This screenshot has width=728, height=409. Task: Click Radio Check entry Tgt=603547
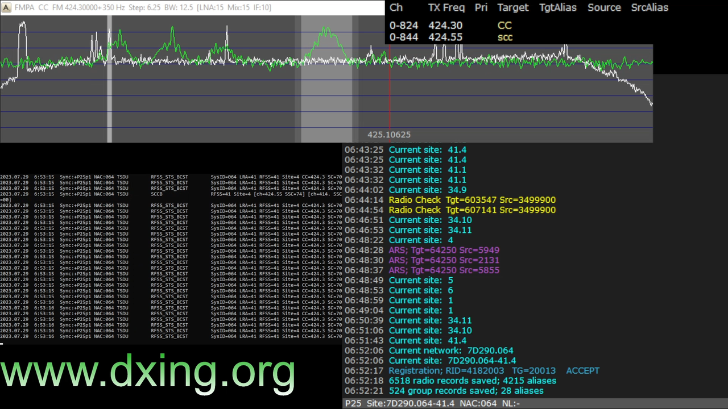(450, 200)
